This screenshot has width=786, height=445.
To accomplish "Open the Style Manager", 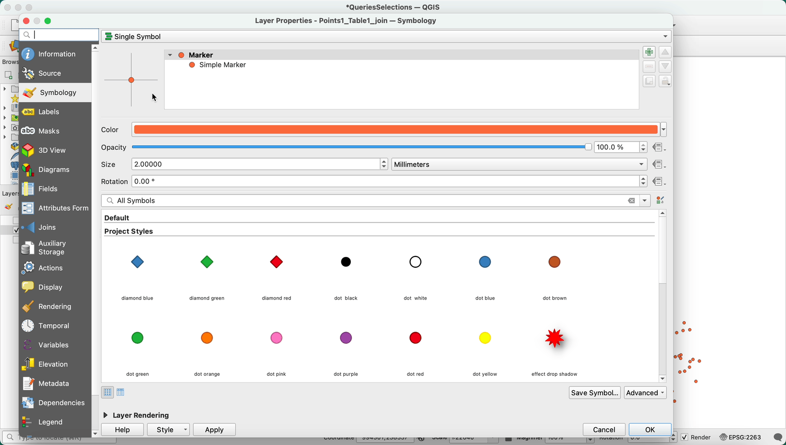I will (660, 200).
